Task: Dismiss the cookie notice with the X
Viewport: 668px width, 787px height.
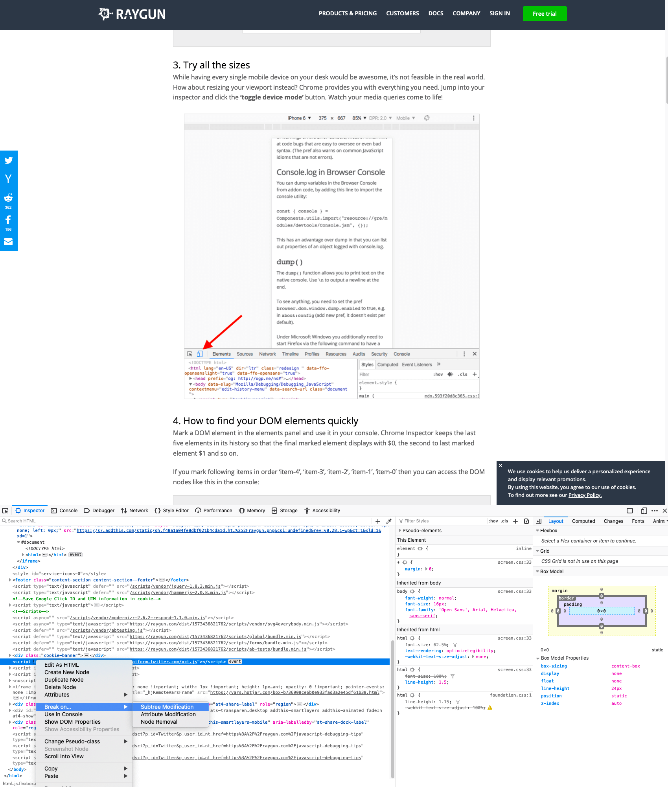Action: tap(501, 465)
